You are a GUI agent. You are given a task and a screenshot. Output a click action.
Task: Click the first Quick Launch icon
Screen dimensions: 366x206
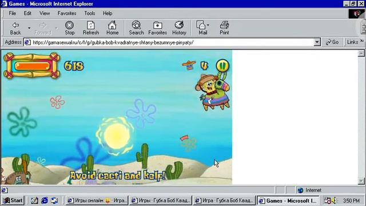click(x=35, y=200)
